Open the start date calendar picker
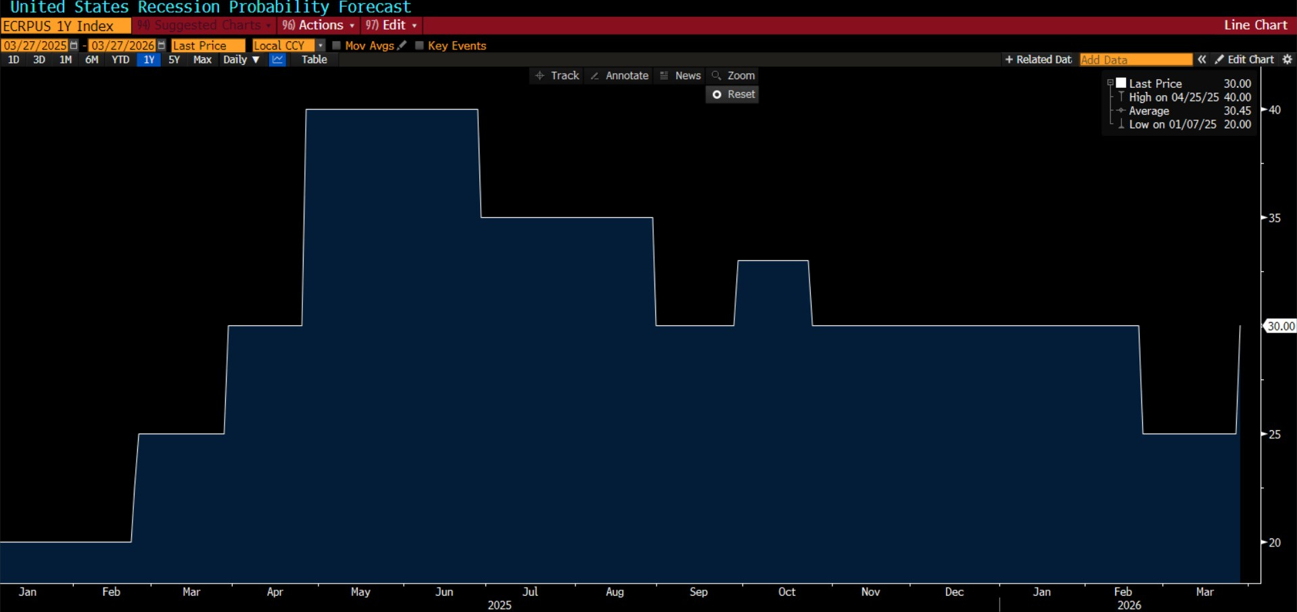Viewport: 1297px width, 612px height. [x=74, y=45]
